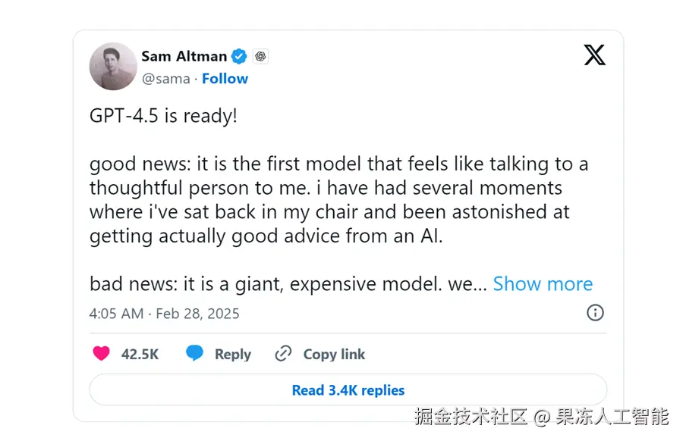Click the X logo icon

(x=594, y=55)
